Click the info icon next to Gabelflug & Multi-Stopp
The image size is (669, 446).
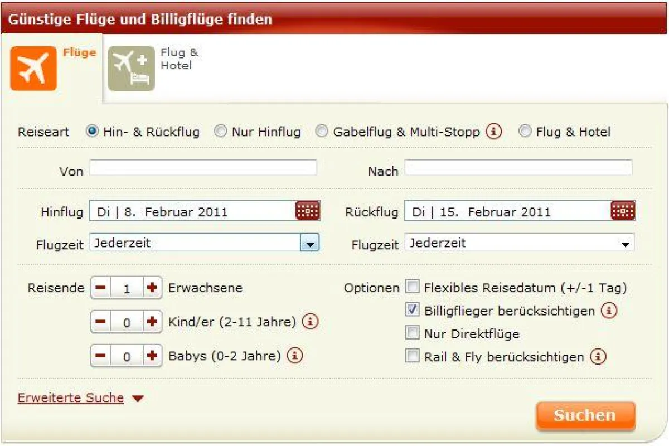pos(495,132)
